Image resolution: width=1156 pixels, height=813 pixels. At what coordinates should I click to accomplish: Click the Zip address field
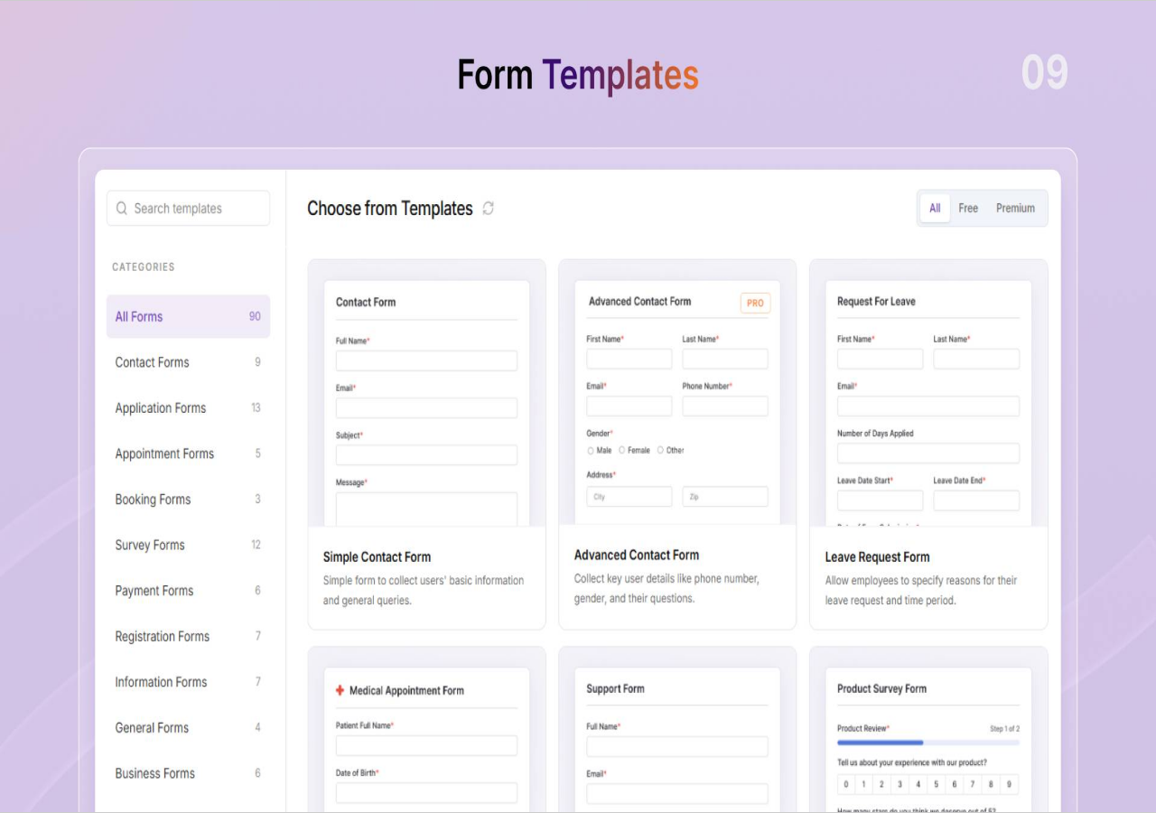tap(725, 497)
